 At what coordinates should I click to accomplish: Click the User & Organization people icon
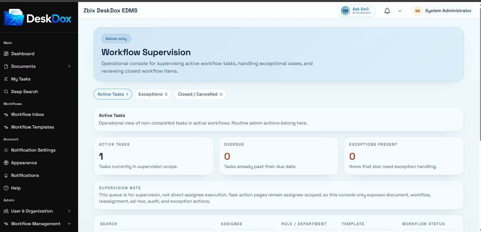6,211
